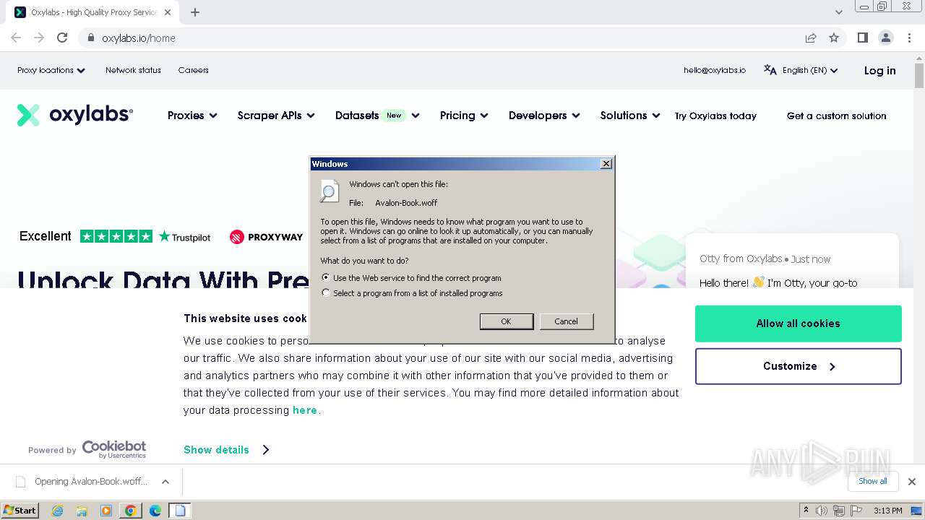Open Microsoft Edge from the taskbar
Viewport: 925px width, 520px height.
tap(155, 511)
